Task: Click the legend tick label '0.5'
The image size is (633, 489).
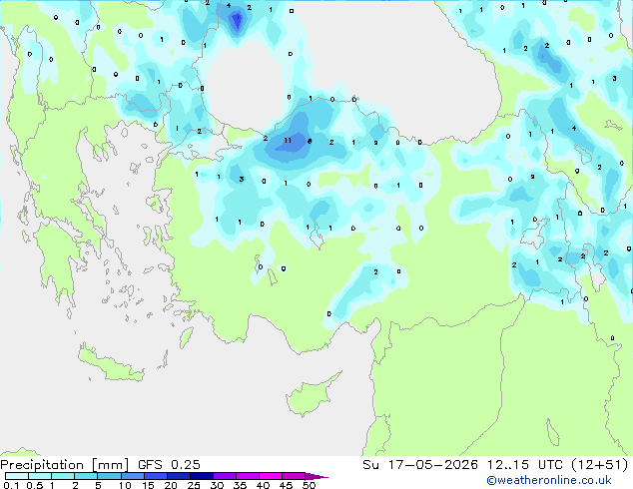Action: tap(34, 485)
